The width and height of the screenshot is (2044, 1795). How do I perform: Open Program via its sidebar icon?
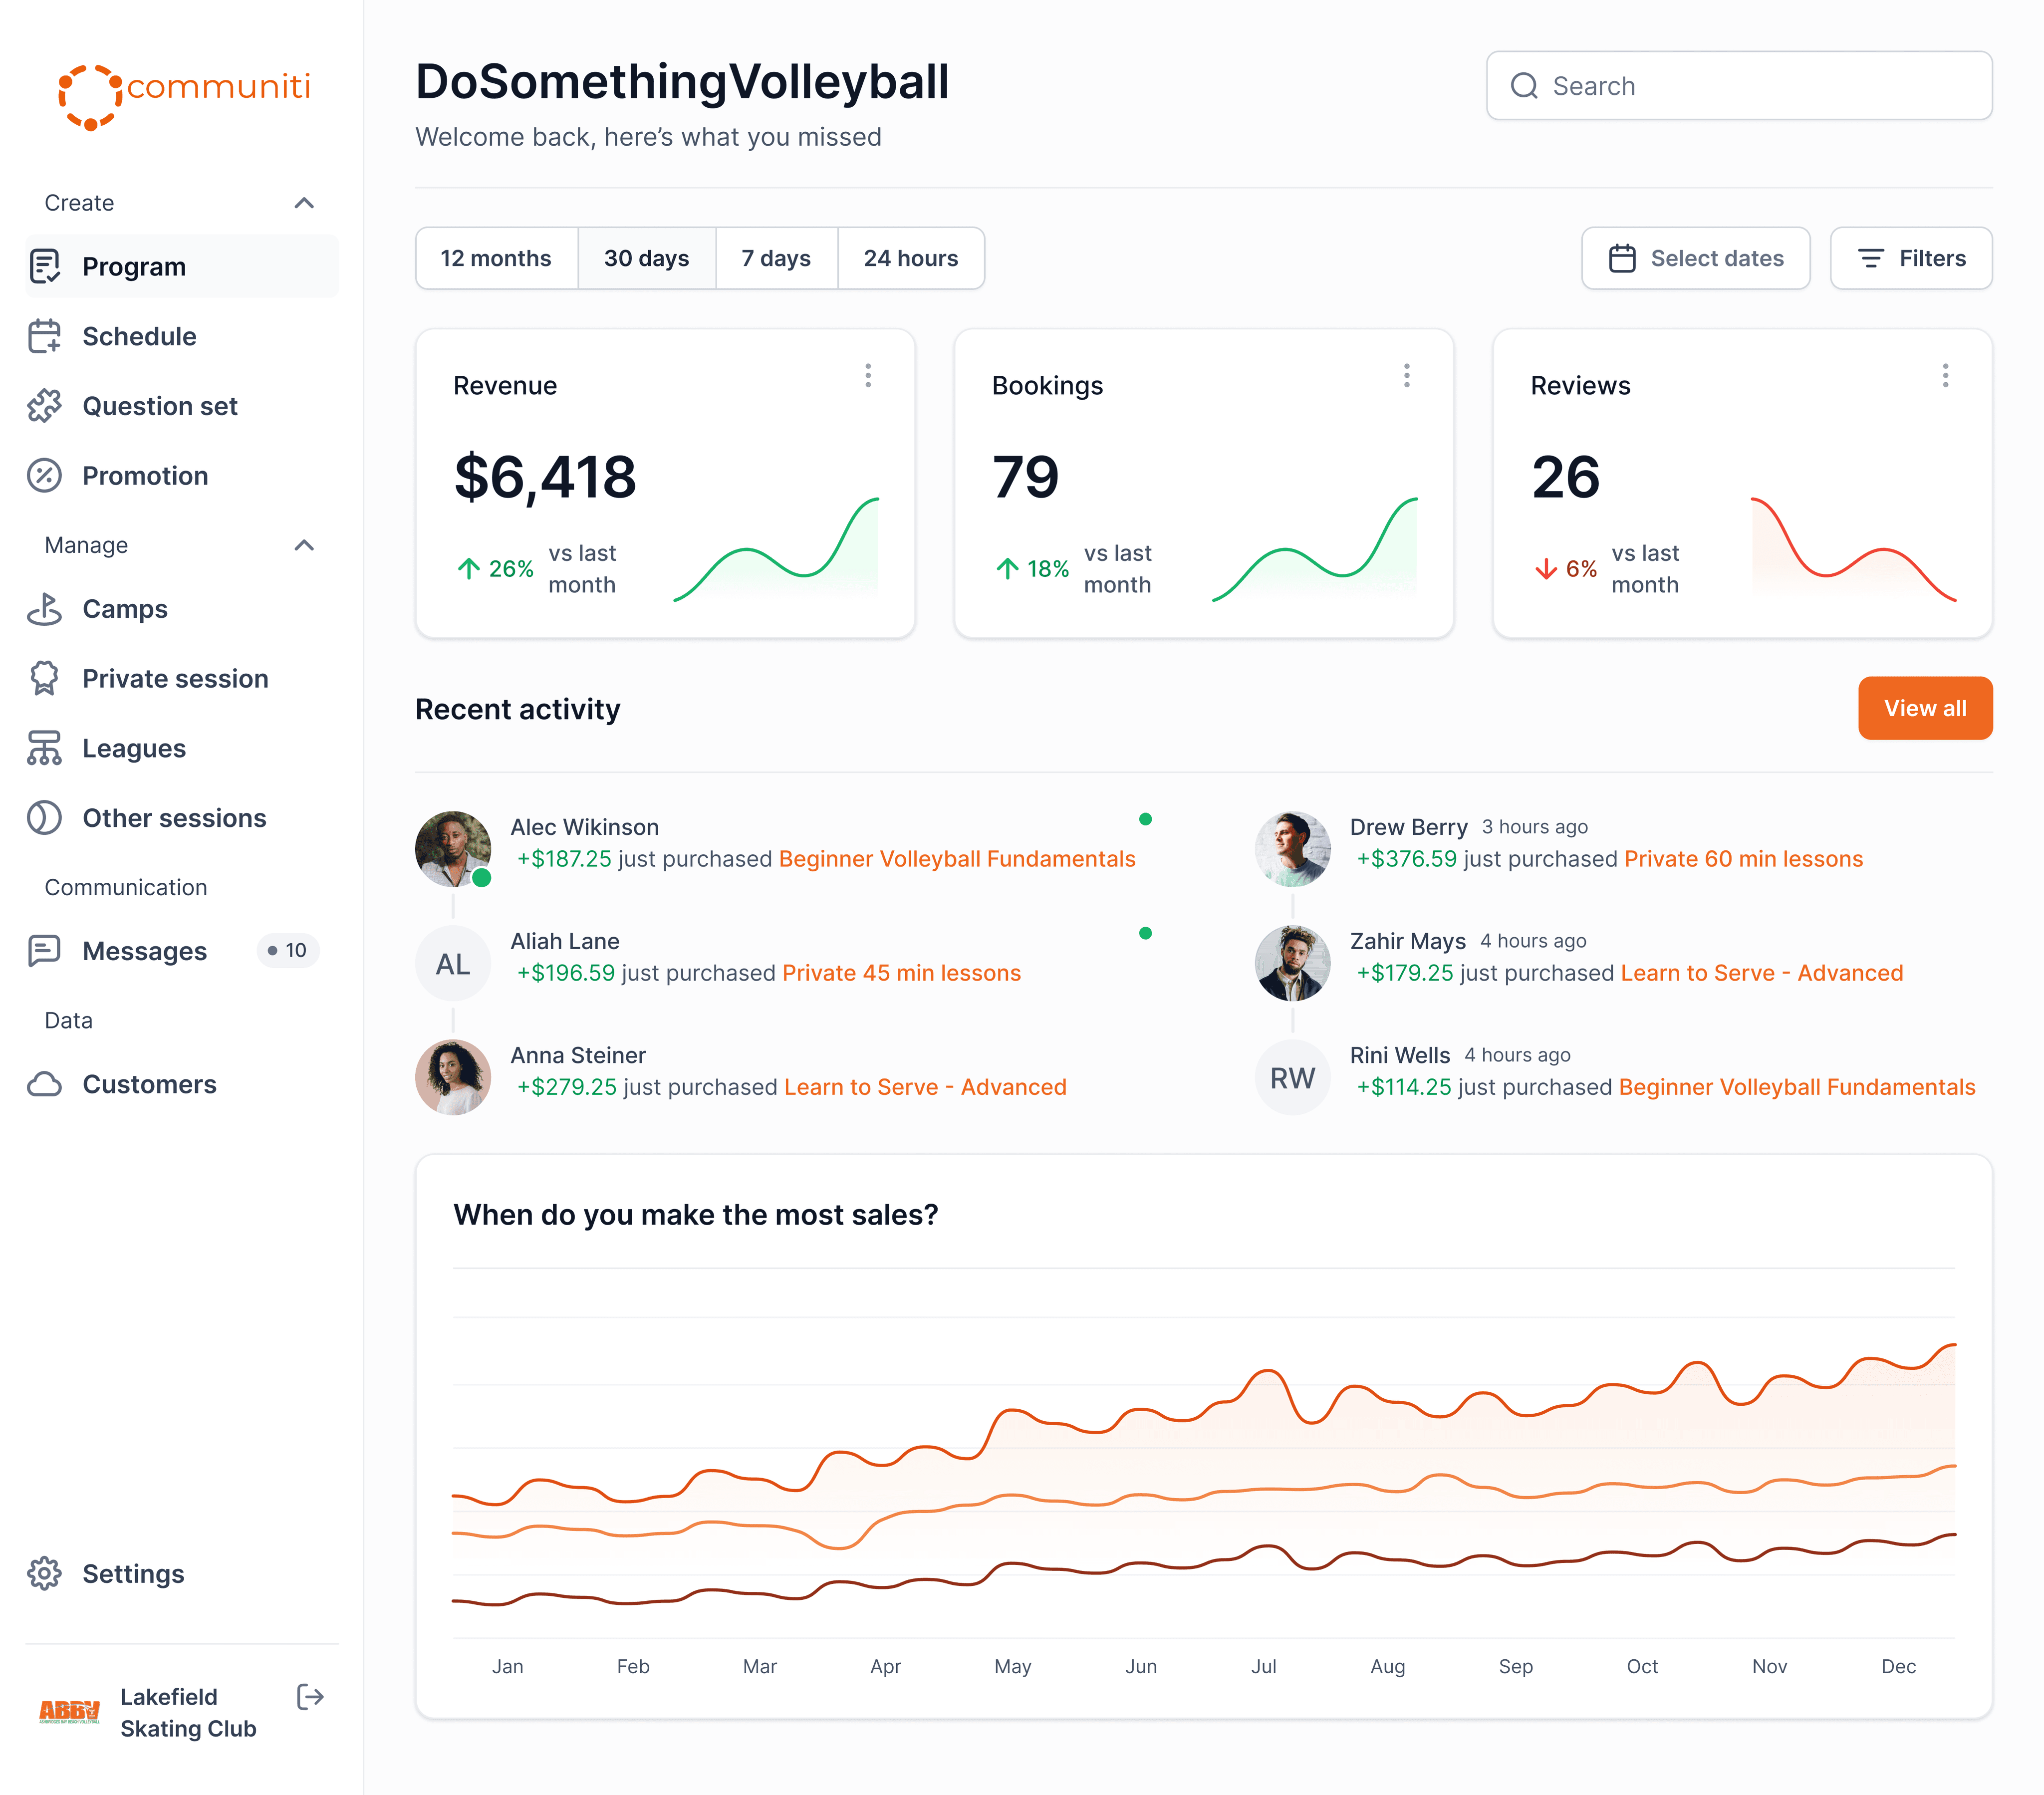45,266
